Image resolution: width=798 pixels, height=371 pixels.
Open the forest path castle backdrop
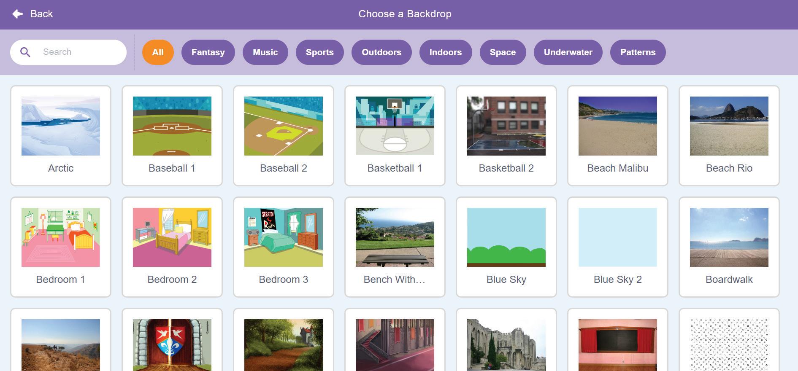[x=284, y=345]
